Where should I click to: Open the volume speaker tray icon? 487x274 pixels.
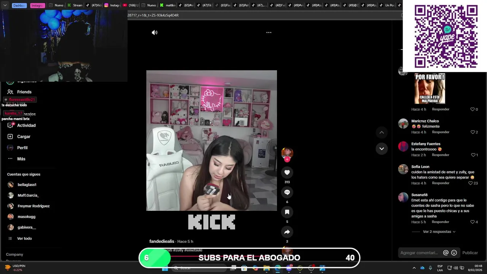point(455,268)
